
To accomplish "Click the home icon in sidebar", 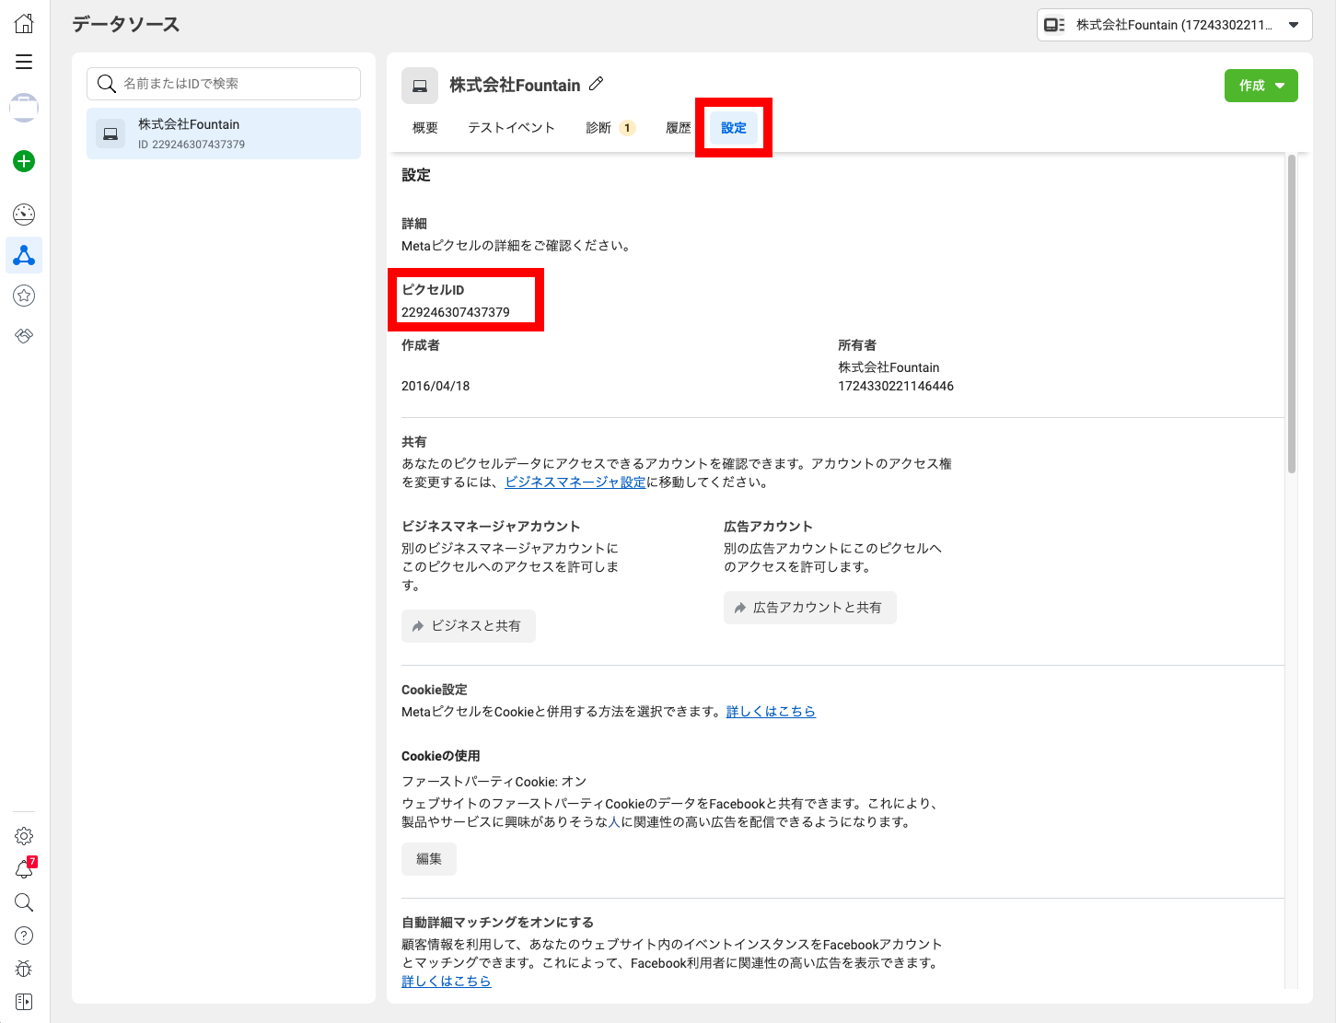I will point(24,24).
